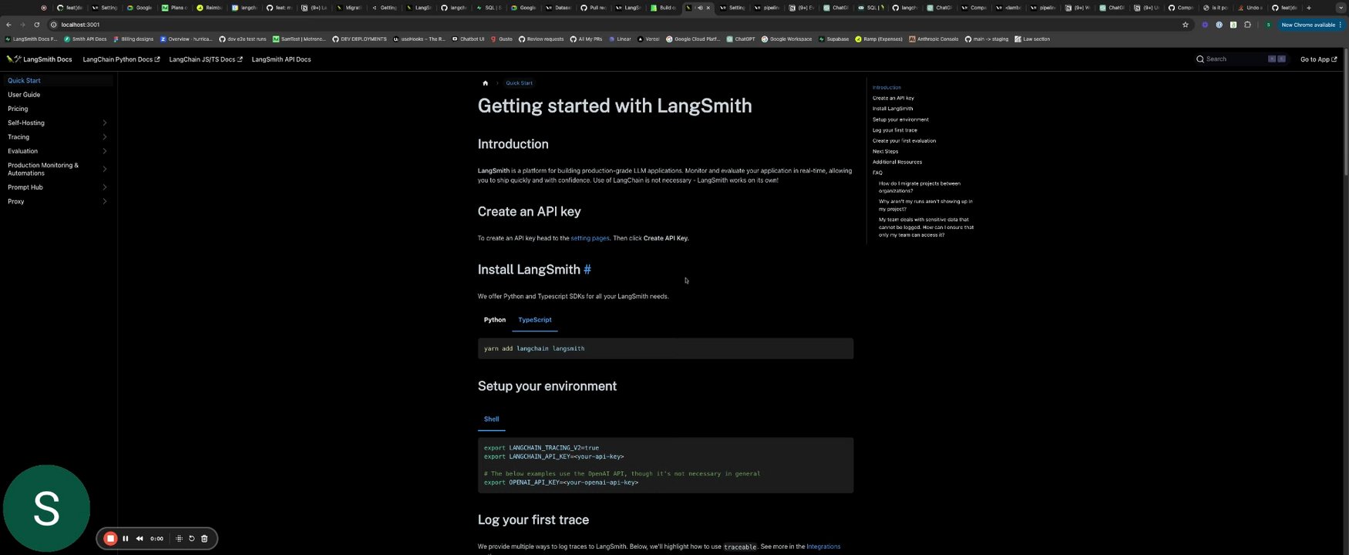Expand the Tracing sidebar section
Screen dimensions: 1349x555
pos(104,137)
